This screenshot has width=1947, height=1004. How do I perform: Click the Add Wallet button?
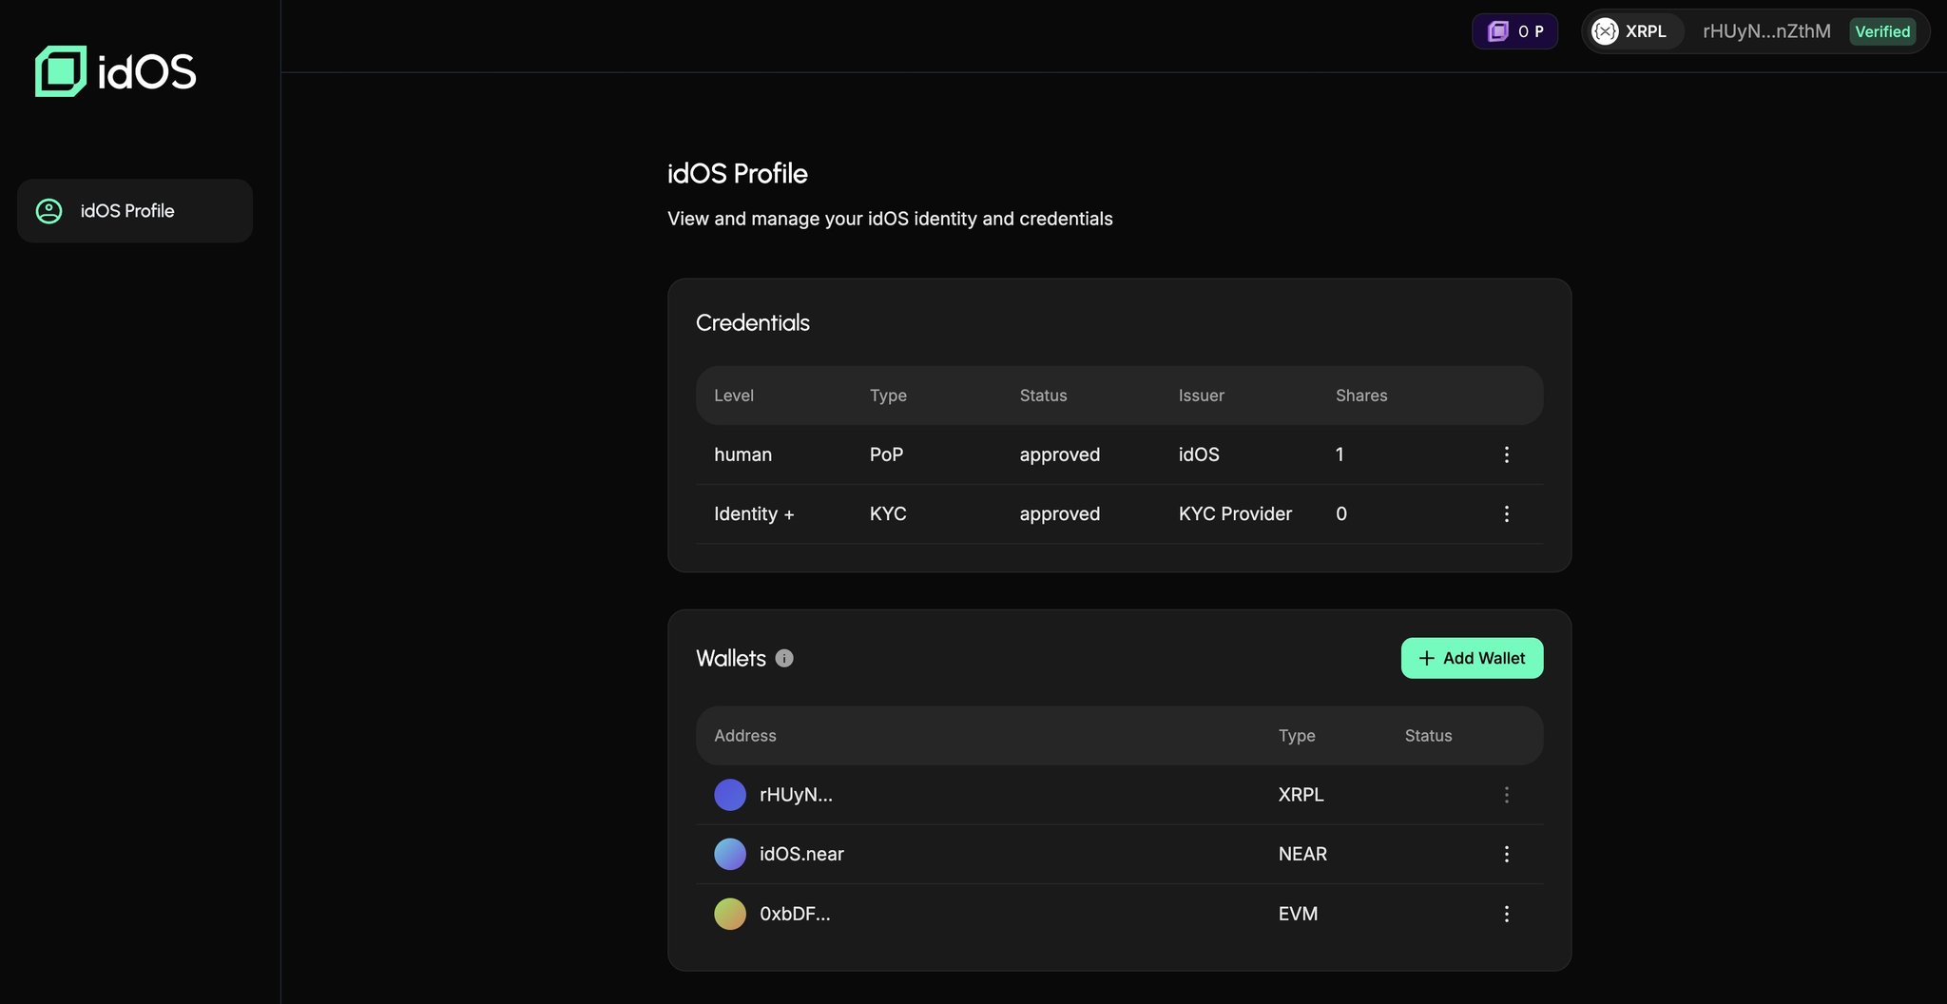[x=1472, y=658]
